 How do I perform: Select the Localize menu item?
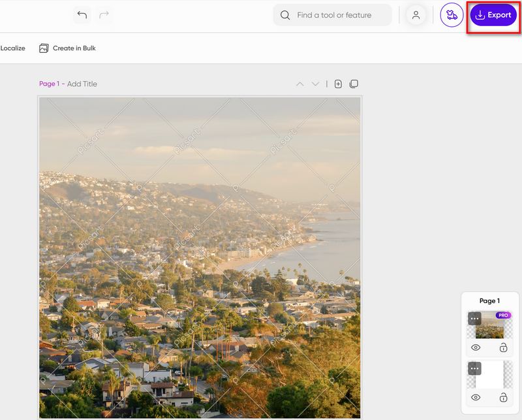pyautogui.click(x=13, y=46)
